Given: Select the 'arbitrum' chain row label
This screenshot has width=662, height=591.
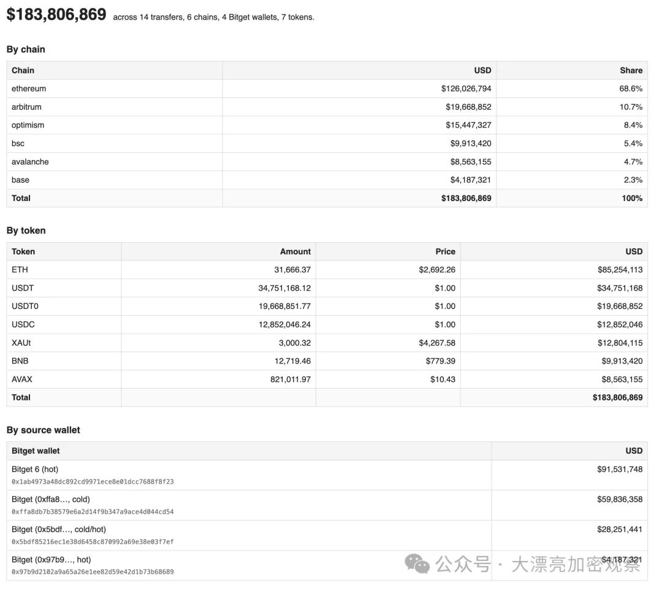Looking at the screenshot, I should point(26,107).
